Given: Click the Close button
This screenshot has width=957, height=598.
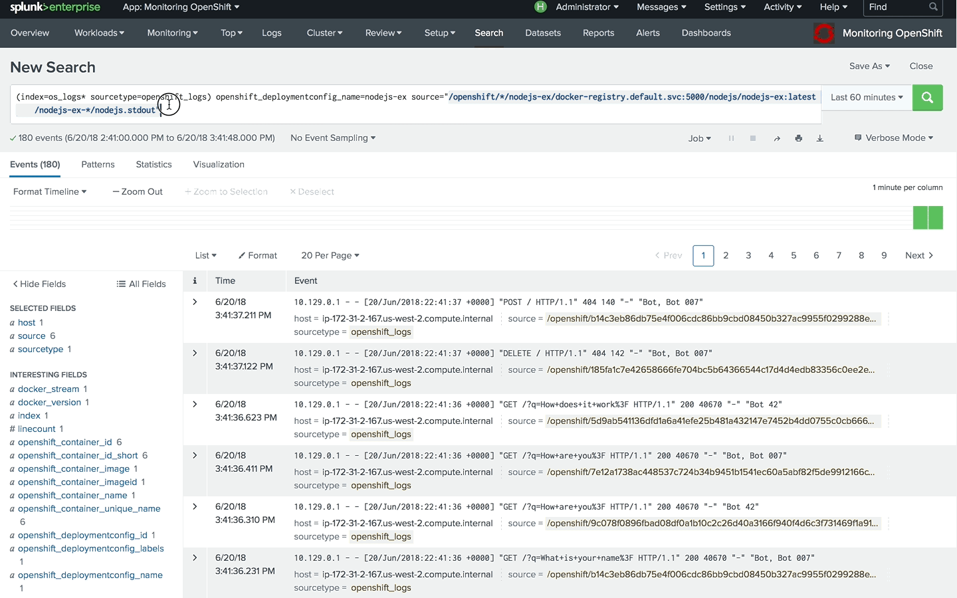Looking at the screenshot, I should 921,66.
